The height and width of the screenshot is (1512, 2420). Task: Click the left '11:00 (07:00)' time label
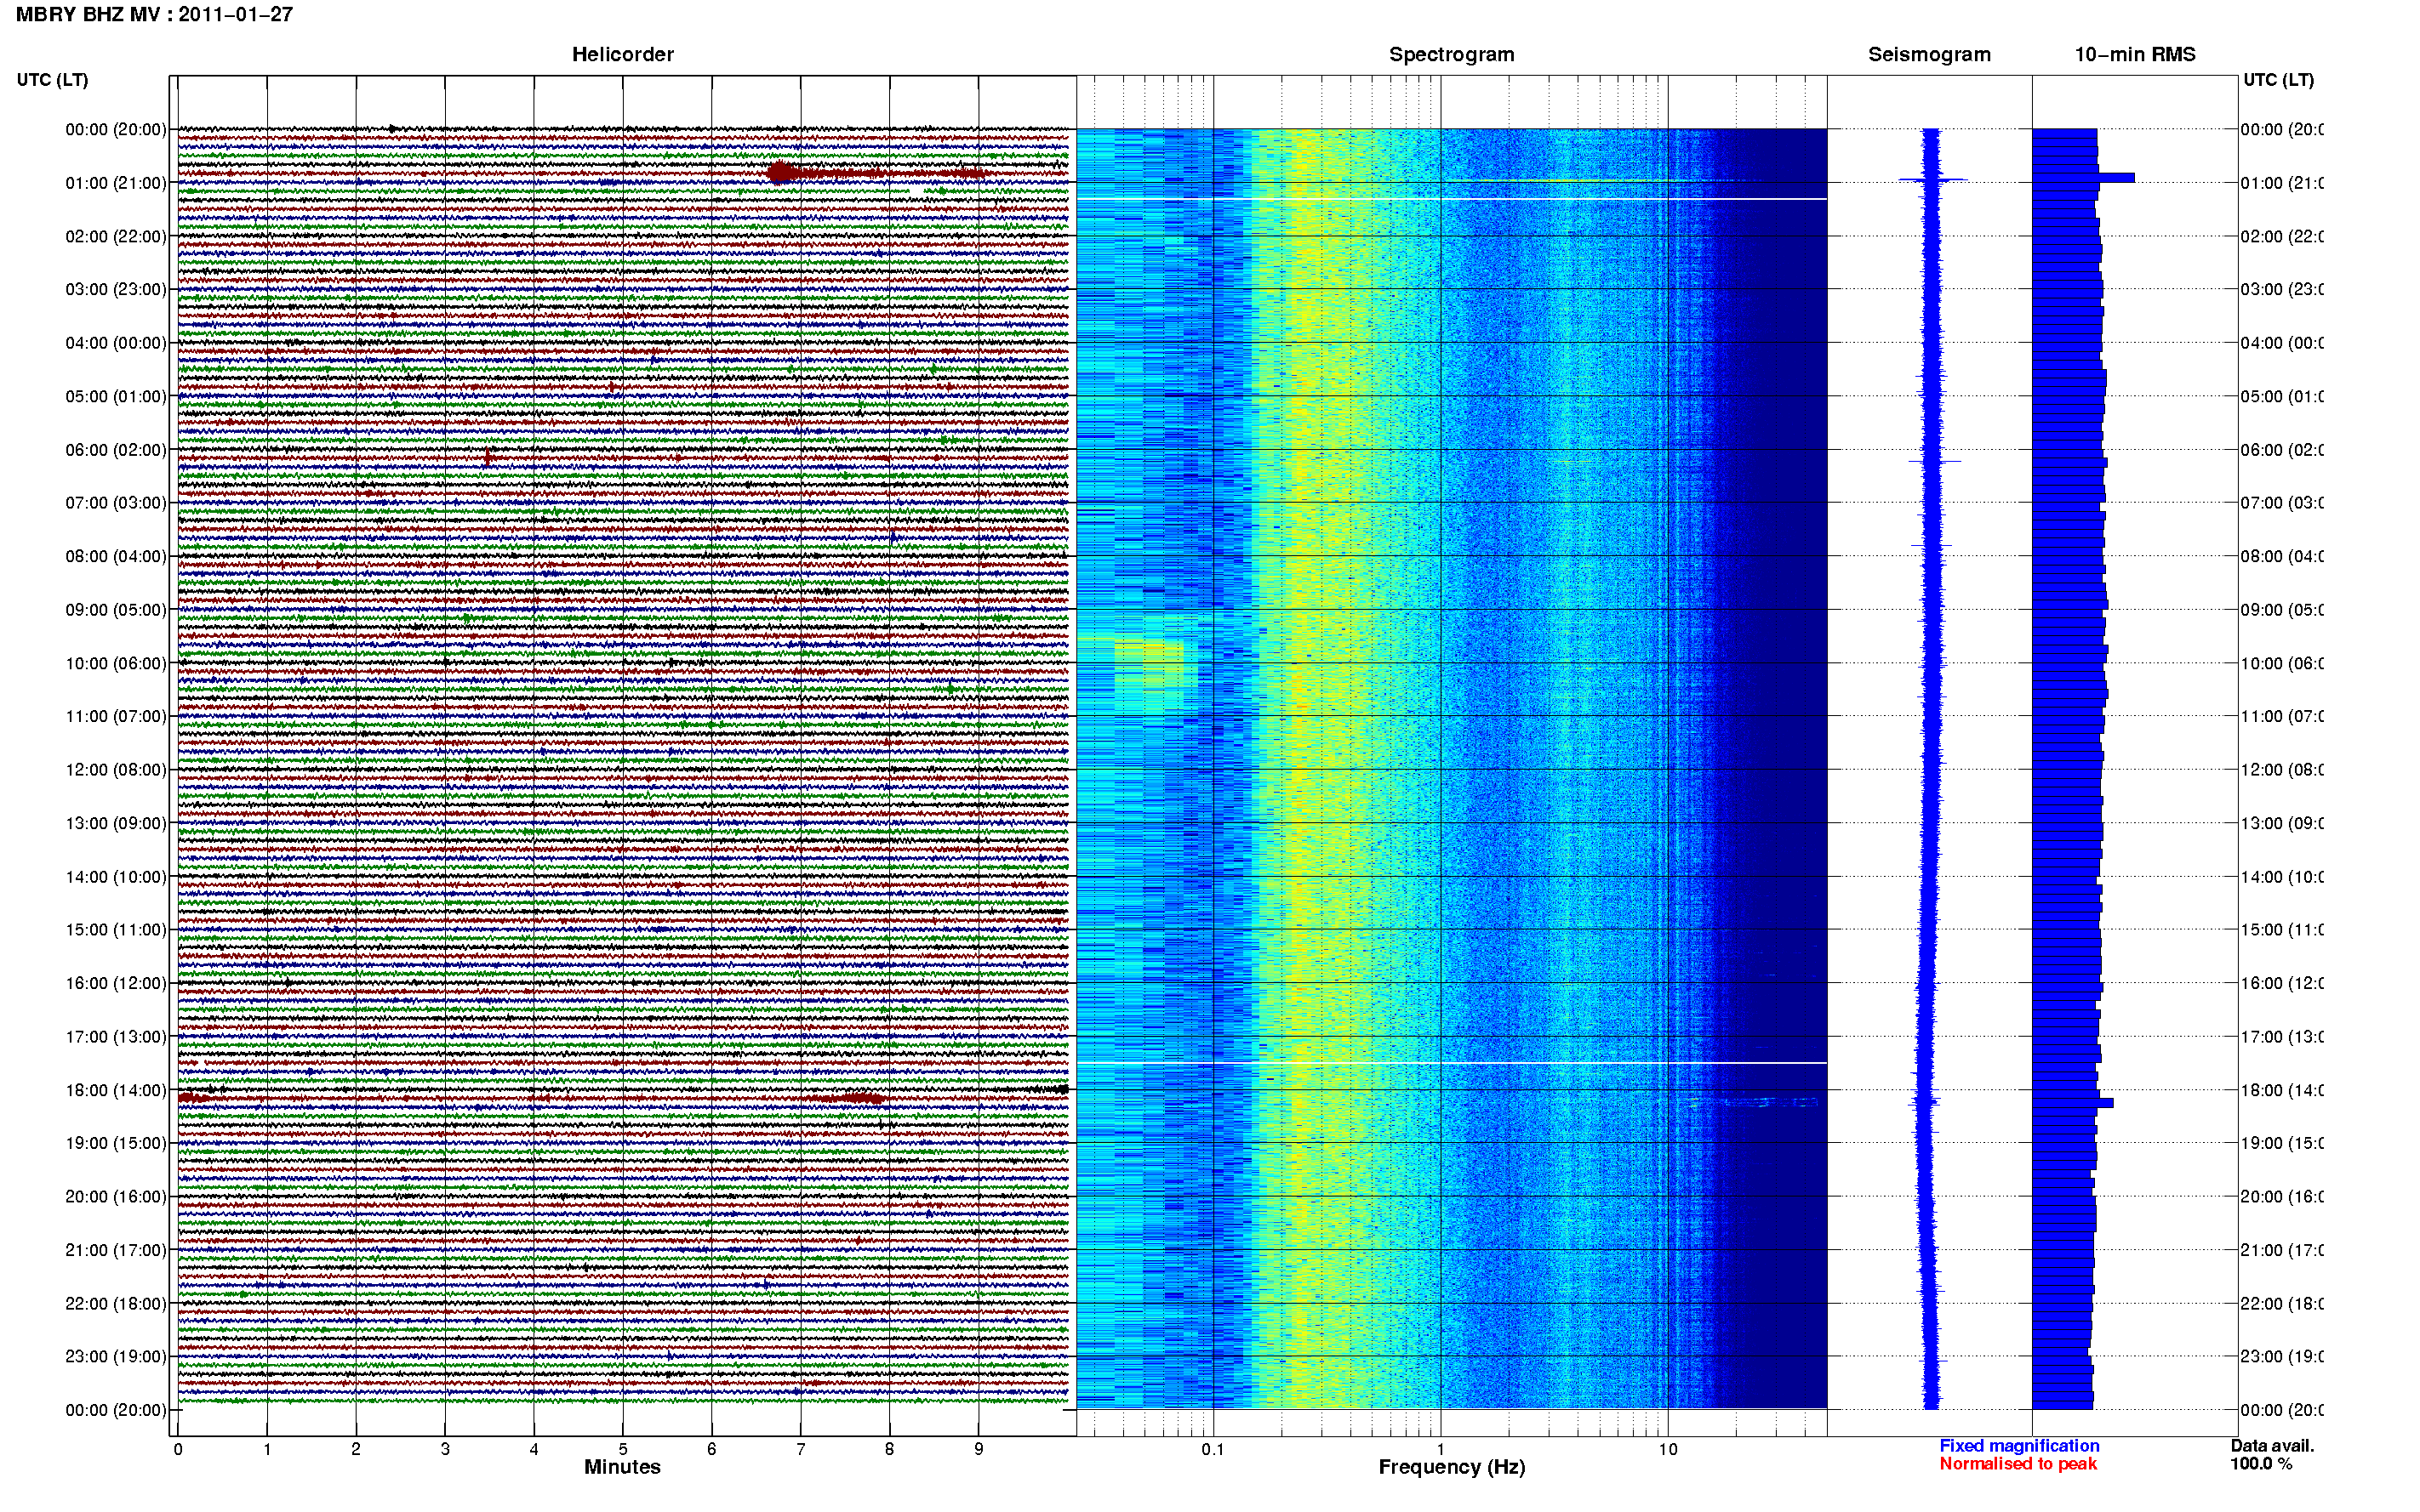click(x=116, y=716)
